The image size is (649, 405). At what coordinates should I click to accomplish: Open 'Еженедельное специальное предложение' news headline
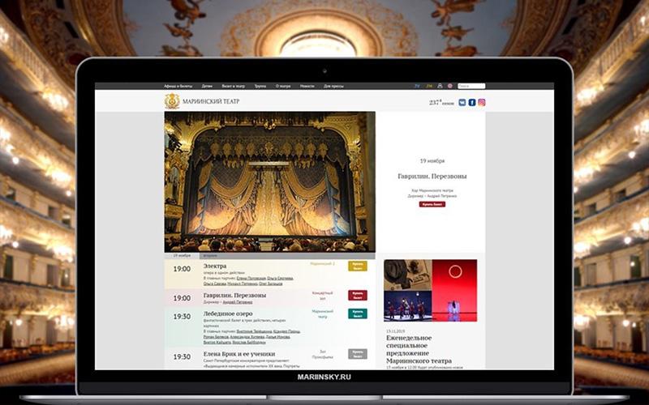419,349
